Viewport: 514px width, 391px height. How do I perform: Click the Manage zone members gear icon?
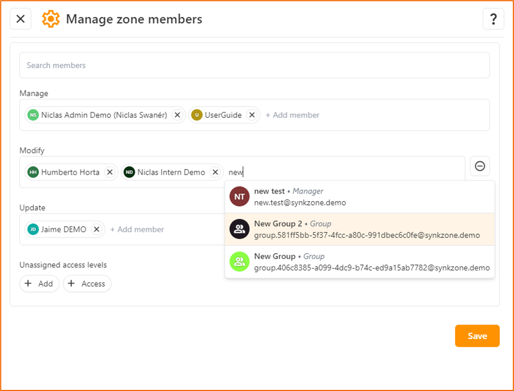tap(50, 18)
